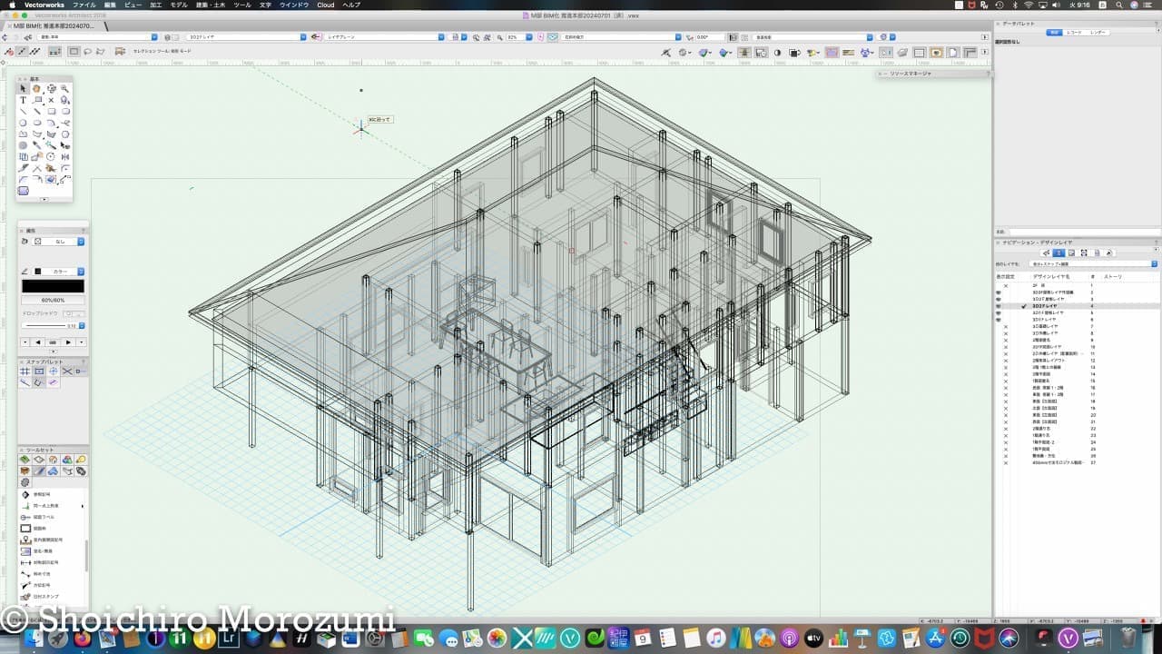The image size is (1162, 654).
Task: Open the fill style dropdown showing なし
Action: (60, 242)
